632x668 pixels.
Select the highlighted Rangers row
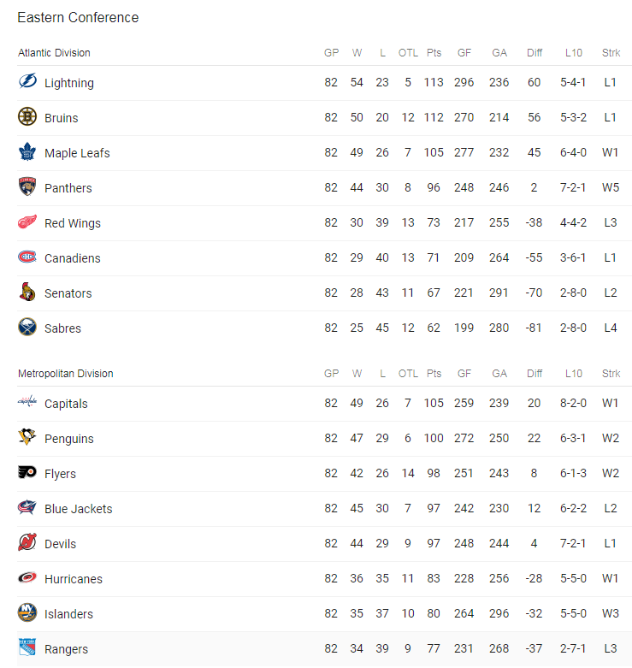coord(324,649)
